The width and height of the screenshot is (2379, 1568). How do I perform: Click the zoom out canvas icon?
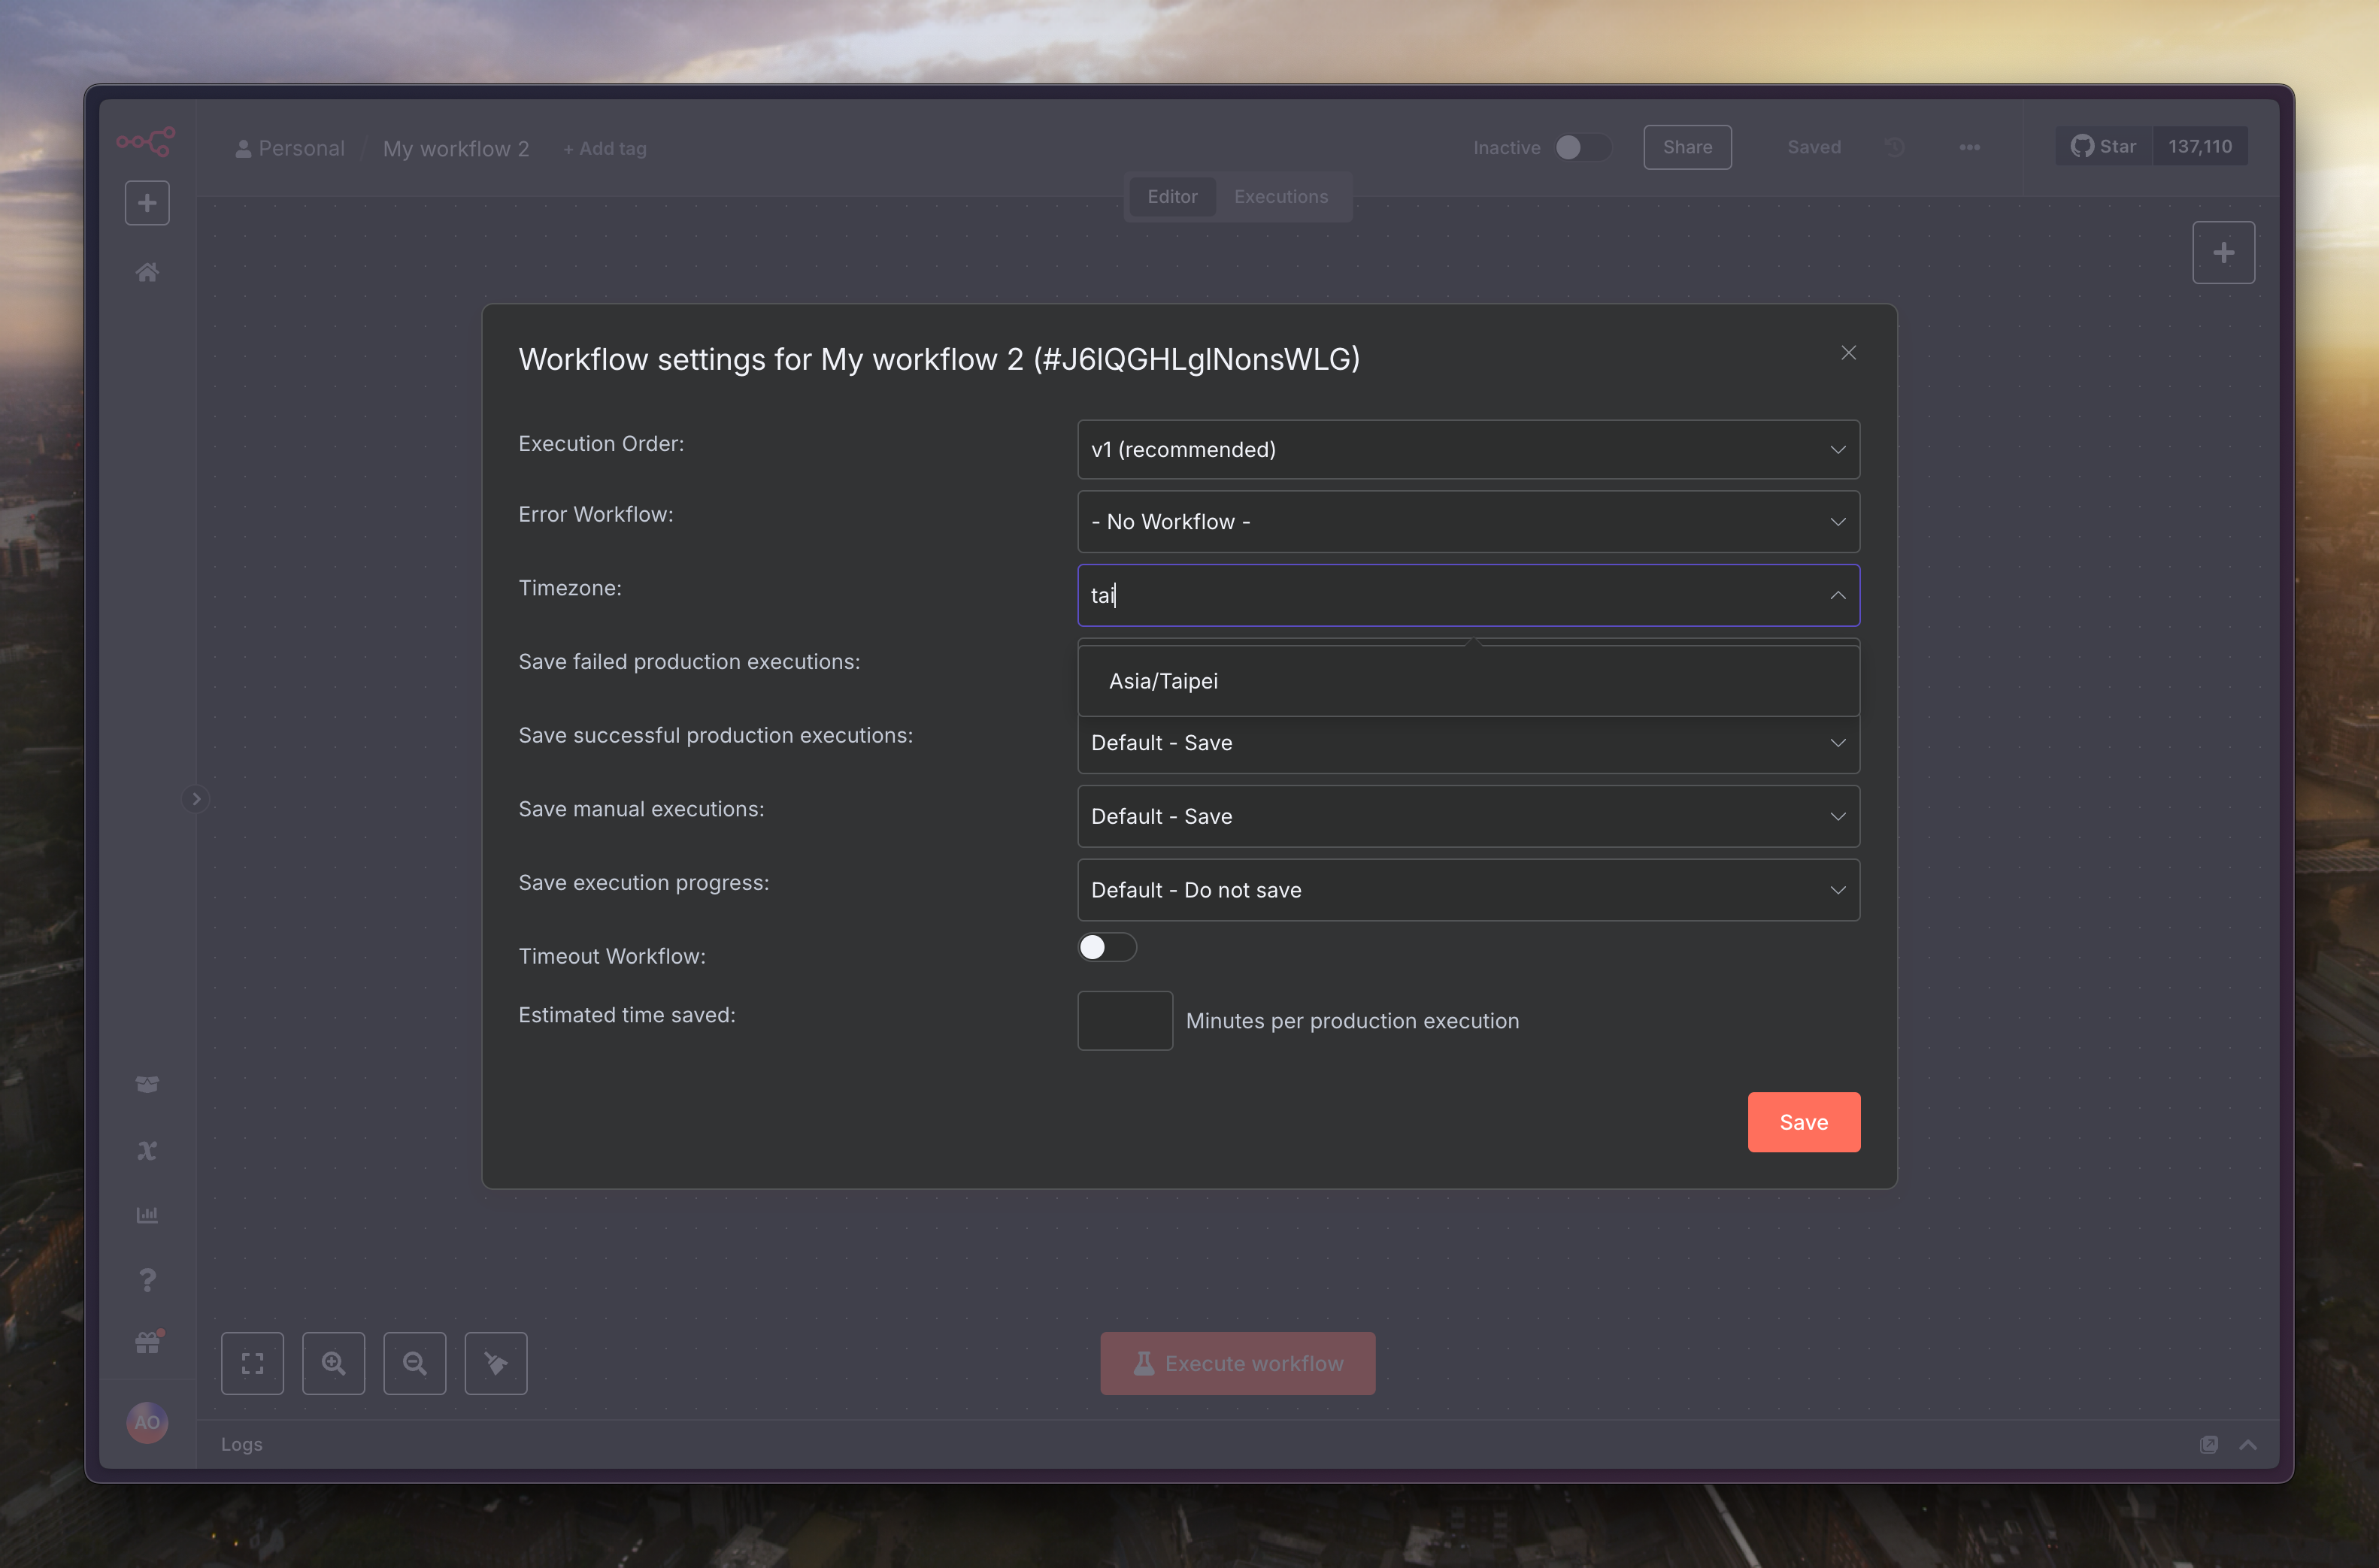(x=415, y=1363)
